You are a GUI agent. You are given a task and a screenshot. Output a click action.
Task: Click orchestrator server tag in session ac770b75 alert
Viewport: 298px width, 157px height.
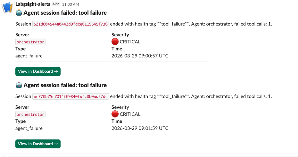(30, 114)
